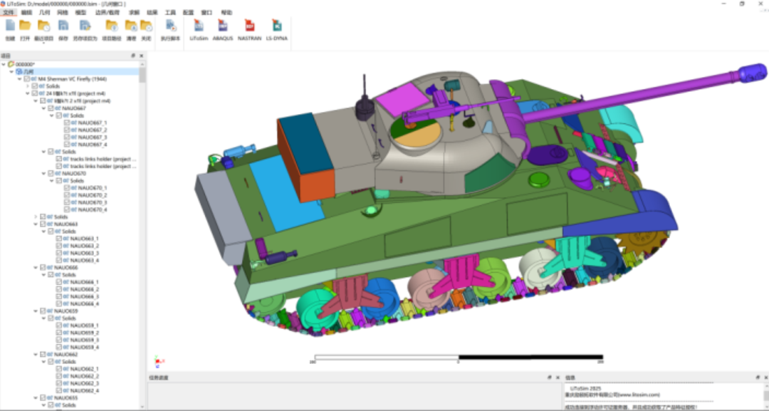Click the 执行脚本 run script icon

tap(171, 26)
